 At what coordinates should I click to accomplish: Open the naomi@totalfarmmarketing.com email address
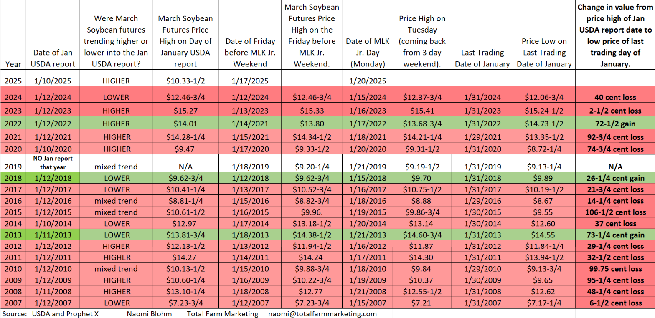[322, 313]
